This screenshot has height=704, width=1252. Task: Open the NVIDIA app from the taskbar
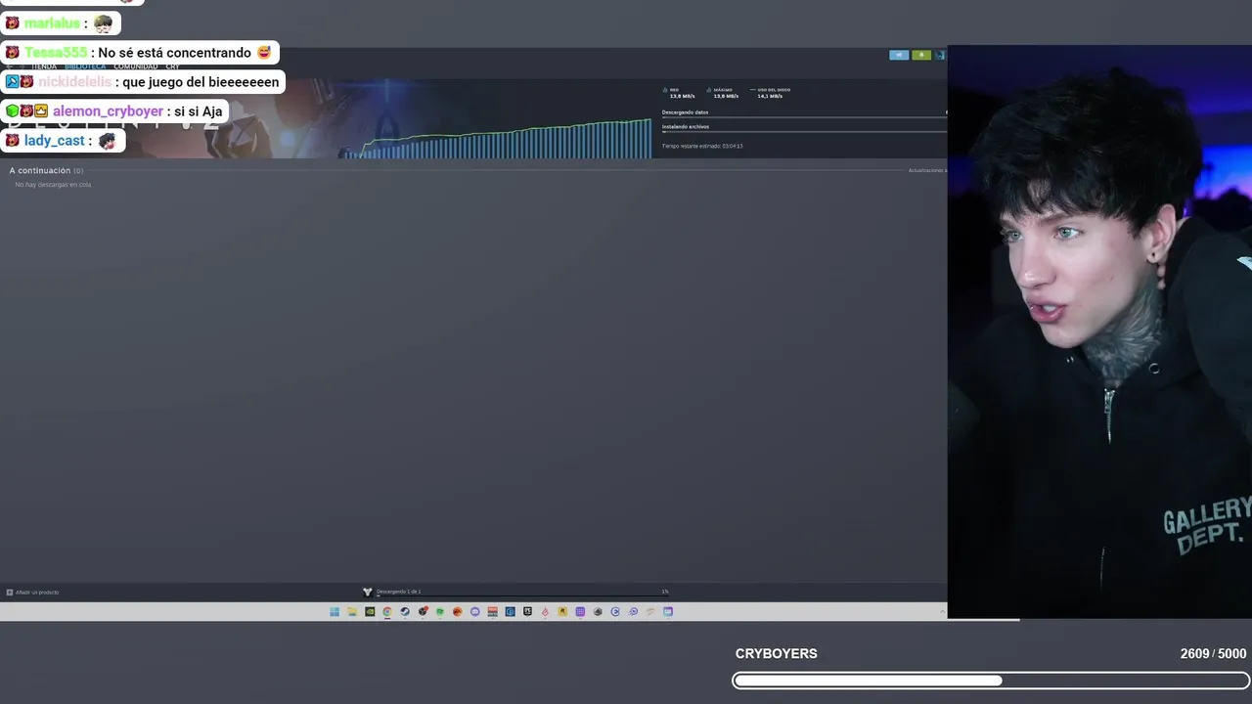(x=370, y=612)
